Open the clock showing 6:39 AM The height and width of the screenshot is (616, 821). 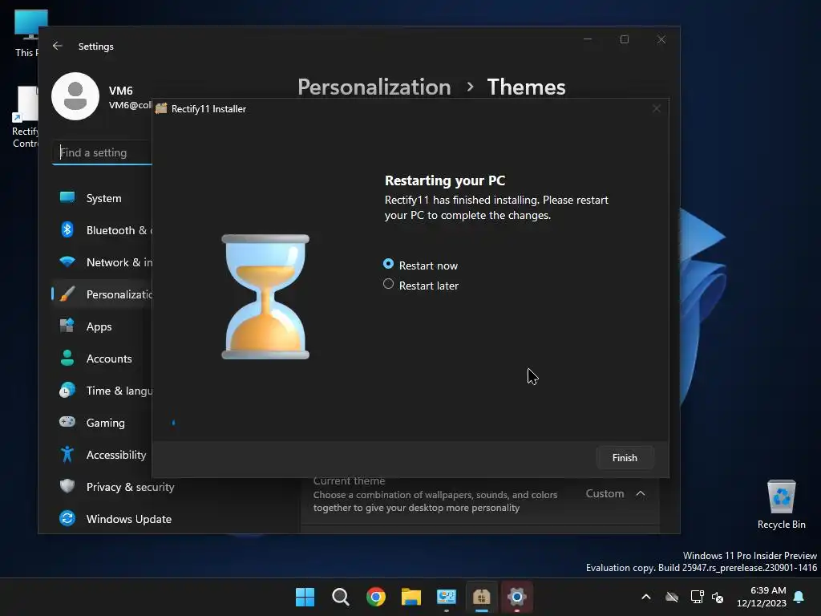click(x=762, y=597)
